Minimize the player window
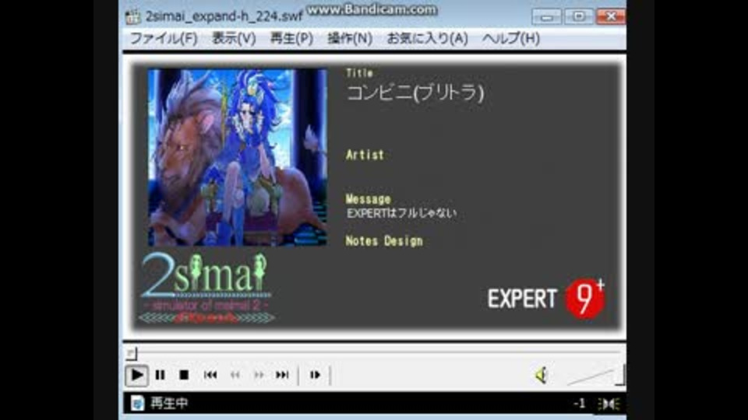 click(x=546, y=16)
